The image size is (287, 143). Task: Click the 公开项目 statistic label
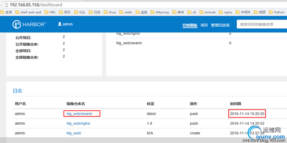[23, 38]
